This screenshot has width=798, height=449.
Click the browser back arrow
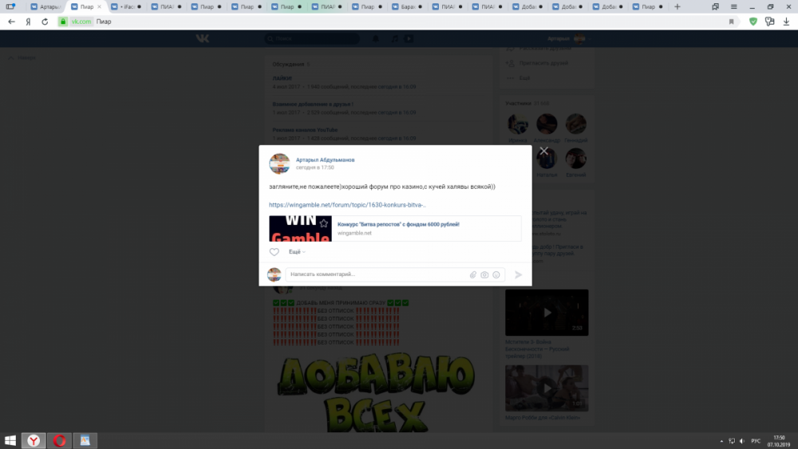pyautogui.click(x=11, y=22)
